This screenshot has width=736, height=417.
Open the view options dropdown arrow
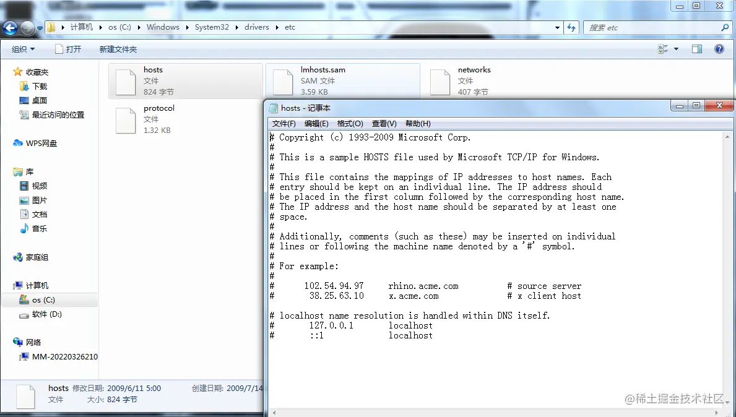[676, 49]
